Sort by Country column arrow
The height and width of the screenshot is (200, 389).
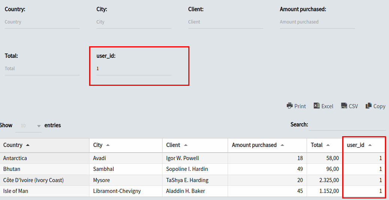click(x=28, y=145)
